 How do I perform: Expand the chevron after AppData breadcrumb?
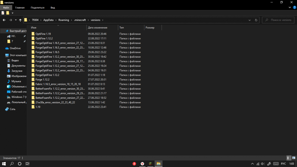[x=56, y=20]
